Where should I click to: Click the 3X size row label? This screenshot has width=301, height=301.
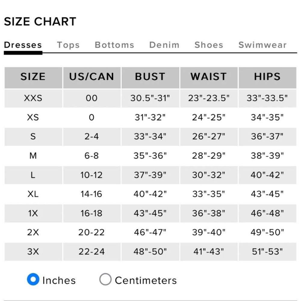click(x=33, y=252)
